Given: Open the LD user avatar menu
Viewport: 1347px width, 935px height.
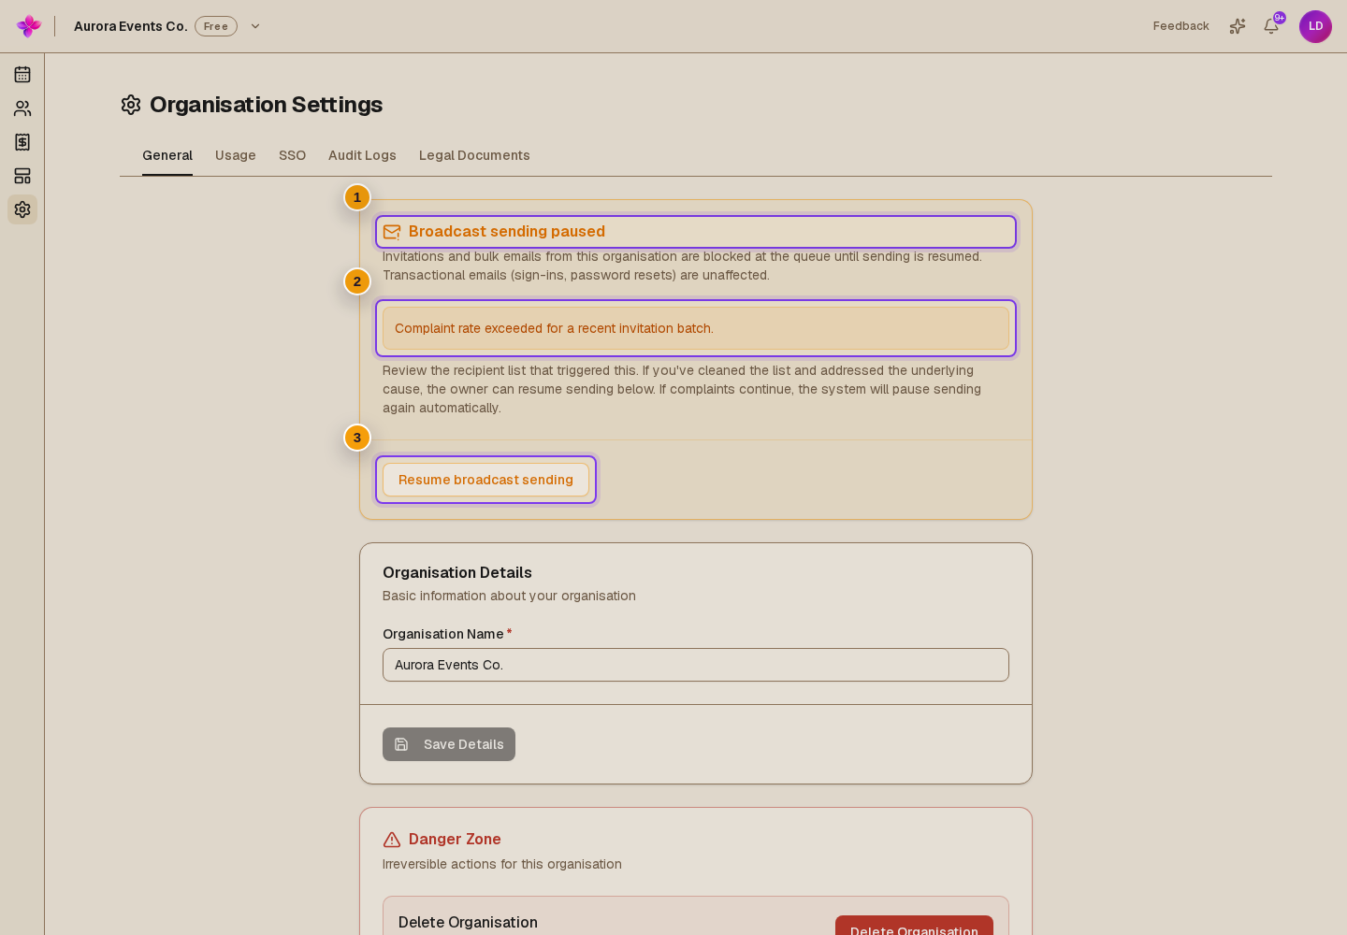Looking at the screenshot, I should click(1315, 26).
